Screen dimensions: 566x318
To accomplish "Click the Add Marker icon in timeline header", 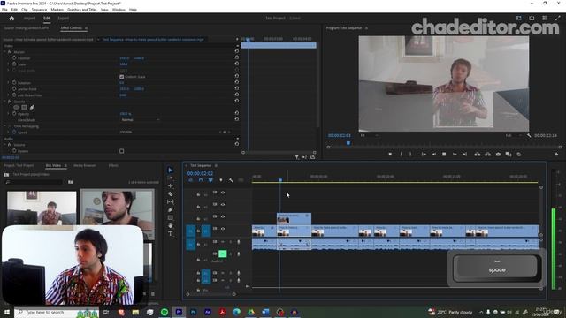I will click(221, 180).
